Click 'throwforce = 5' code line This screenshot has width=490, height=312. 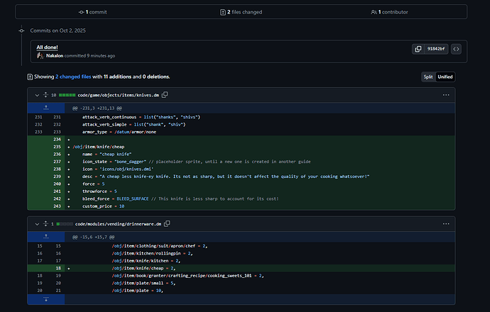[99, 191]
